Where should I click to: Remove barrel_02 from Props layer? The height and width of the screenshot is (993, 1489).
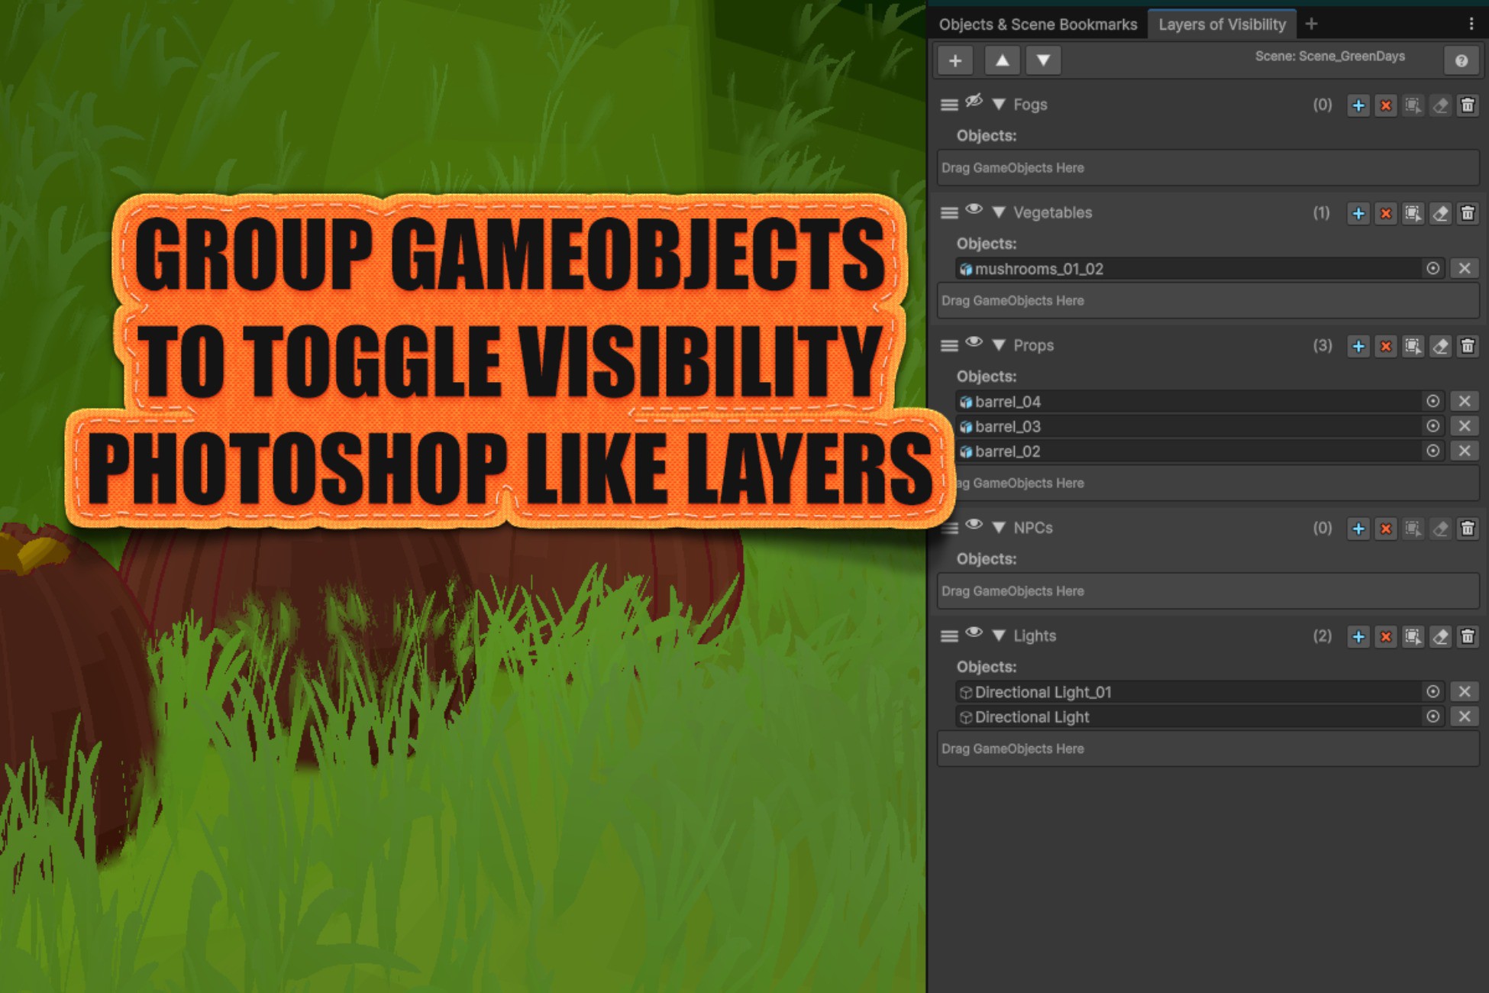click(1464, 451)
